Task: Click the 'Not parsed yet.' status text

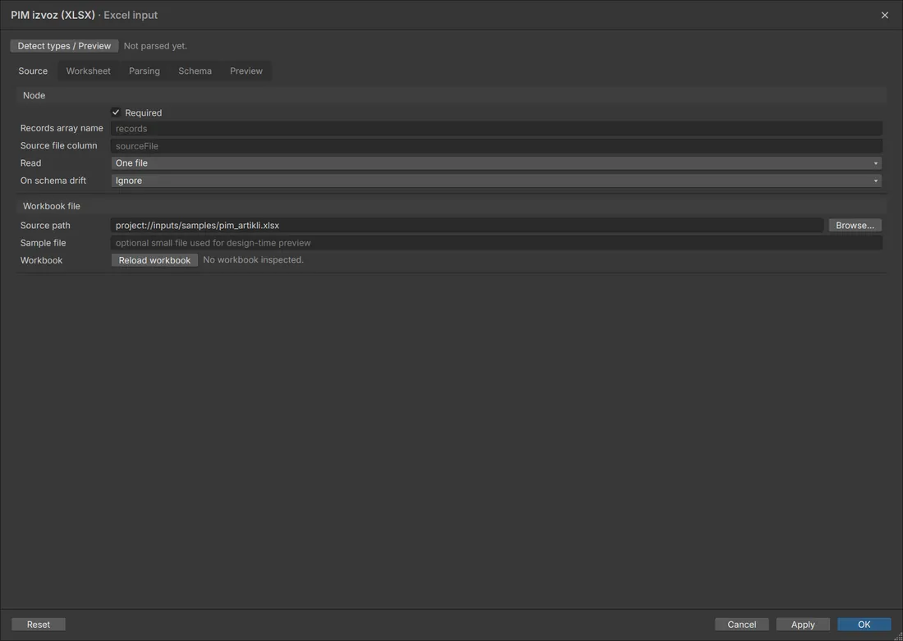Action: click(x=155, y=46)
